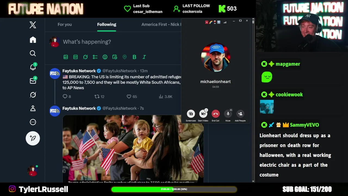Image resolution: width=348 pixels, height=196 pixels.
Task: Open @FaytuksNetwork handle on 13m post
Action: pyautogui.click(x=119, y=71)
